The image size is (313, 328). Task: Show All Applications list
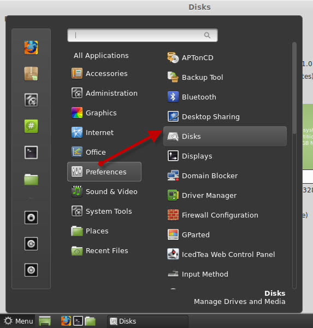101,55
